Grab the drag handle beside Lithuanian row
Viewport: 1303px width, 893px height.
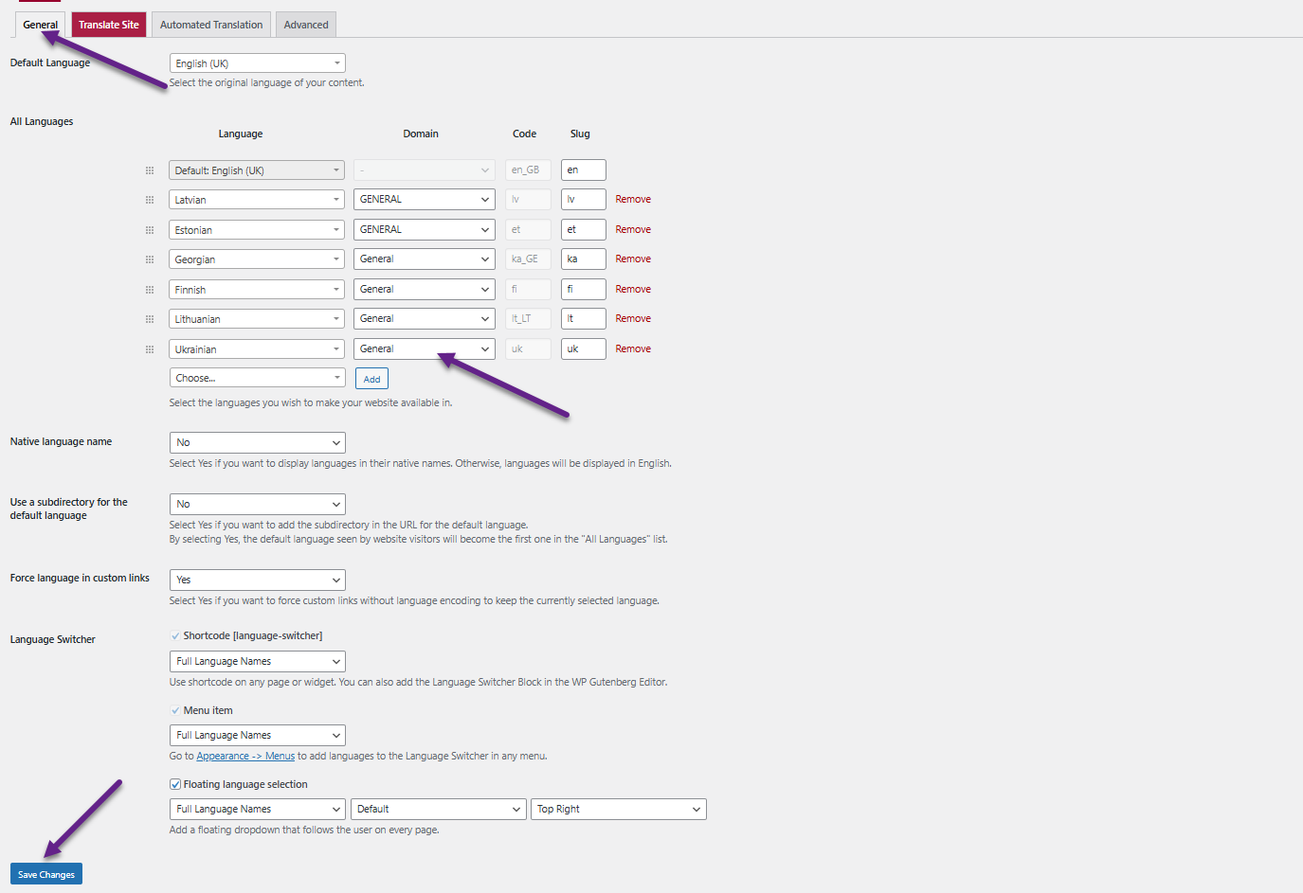[x=150, y=319]
